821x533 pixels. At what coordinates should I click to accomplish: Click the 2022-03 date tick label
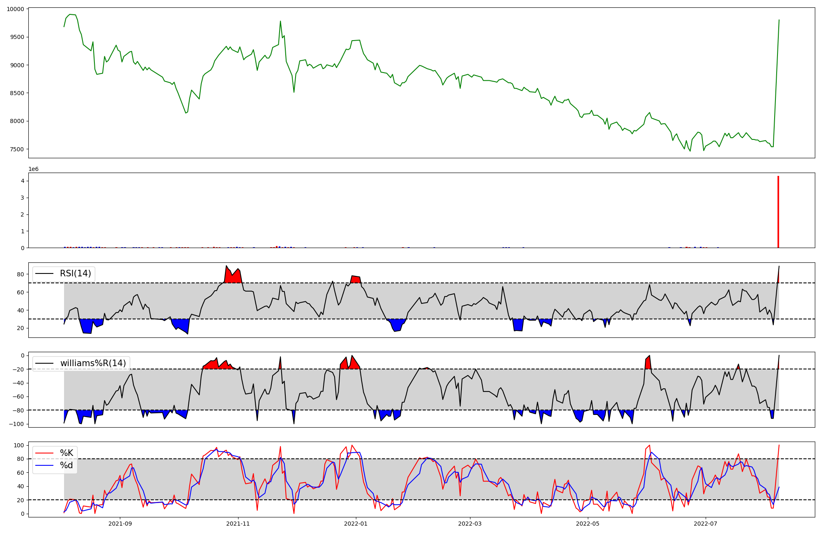(x=470, y=524)
